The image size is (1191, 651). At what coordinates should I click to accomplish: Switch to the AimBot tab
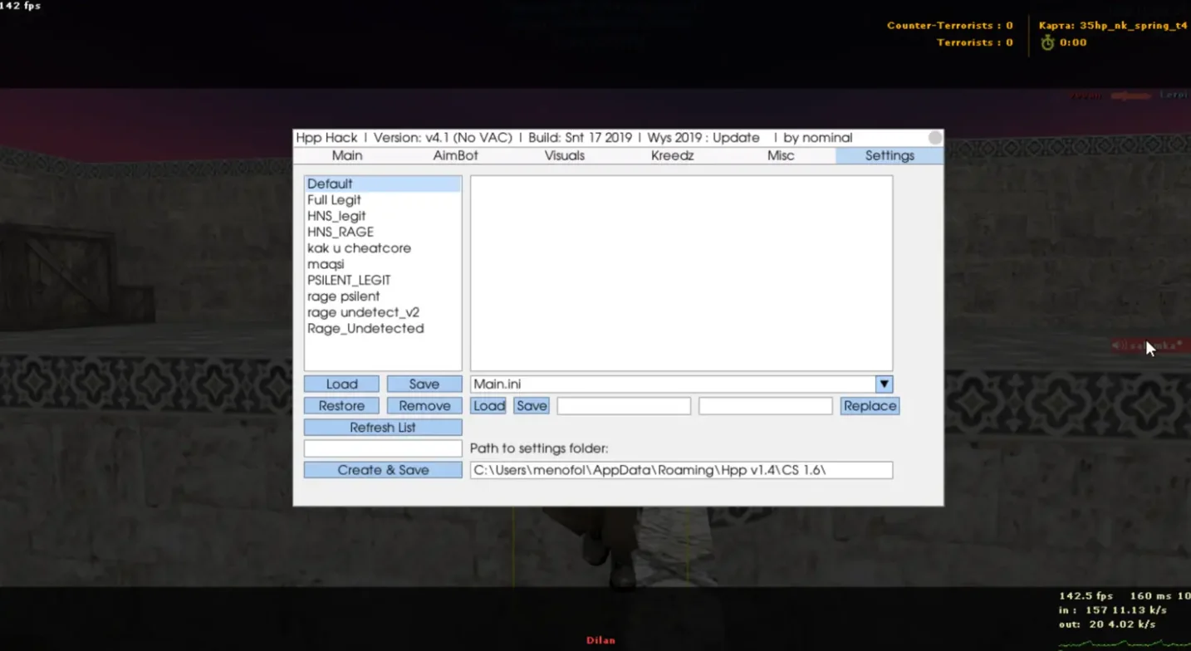click(x=455, y=155)
